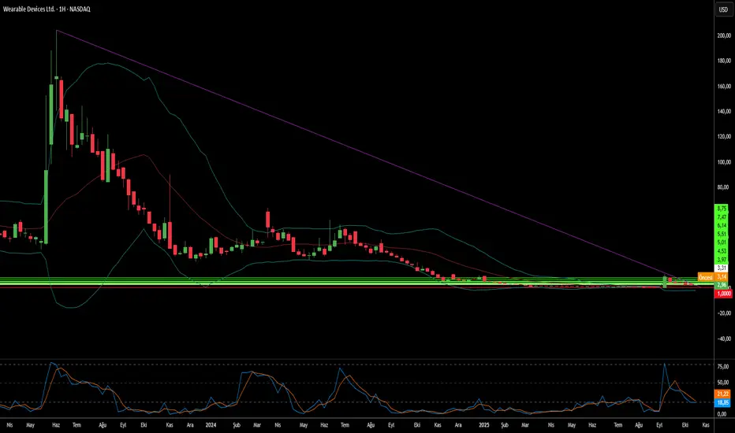The image size is (735, 433).
Task: Click the blue 18,85 indicator value label
Action: [723, 402]
